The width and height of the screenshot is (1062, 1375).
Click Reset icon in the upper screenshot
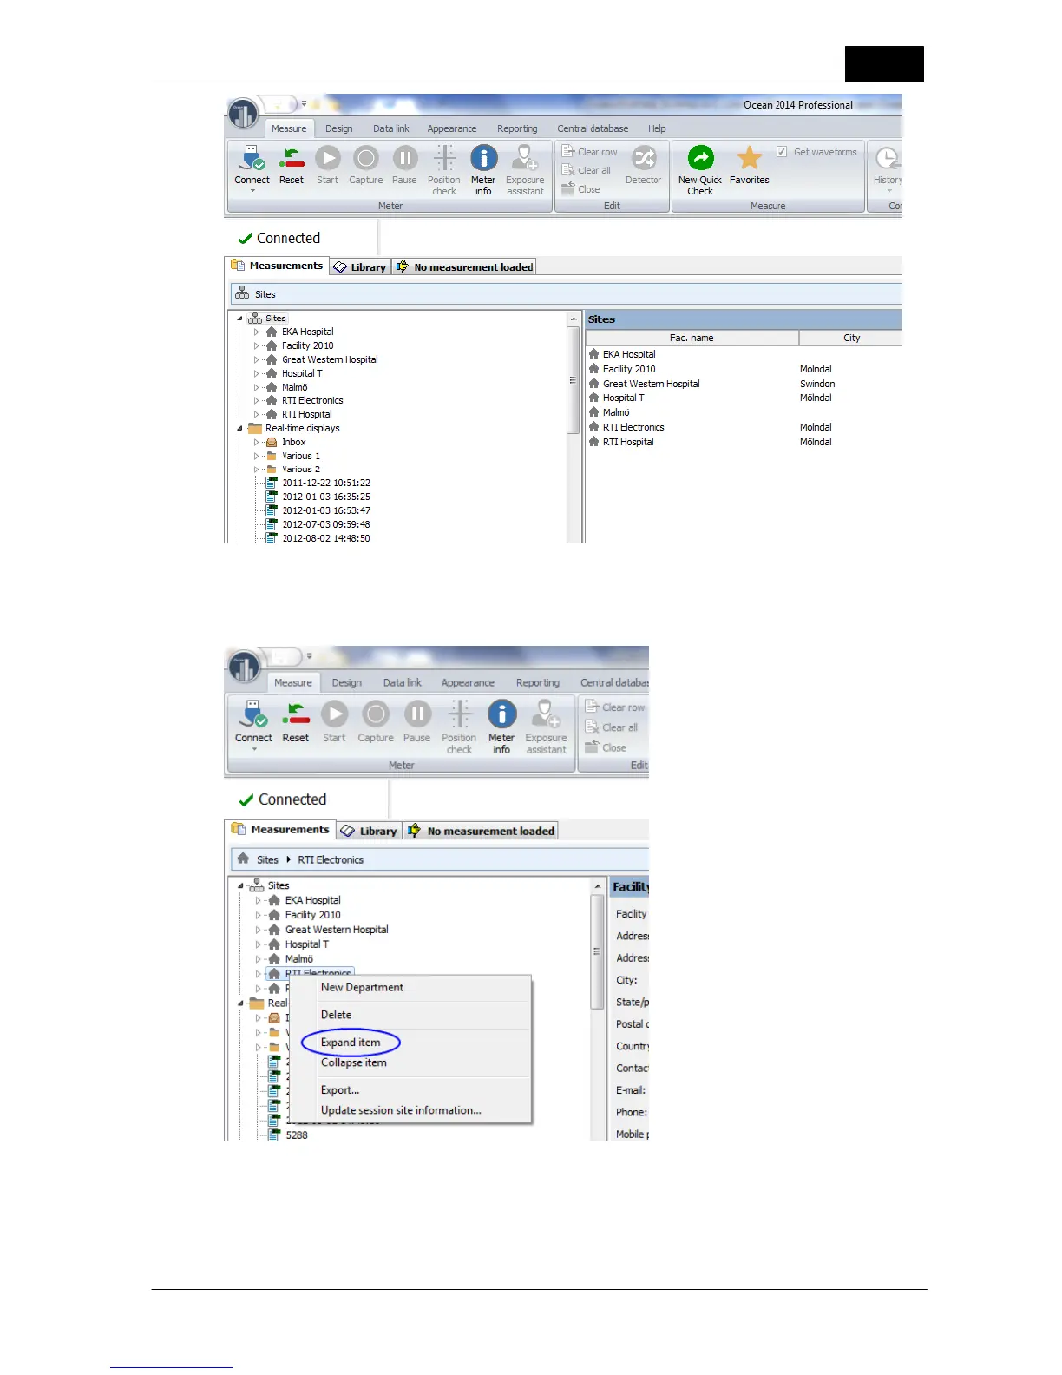(292, 159)
